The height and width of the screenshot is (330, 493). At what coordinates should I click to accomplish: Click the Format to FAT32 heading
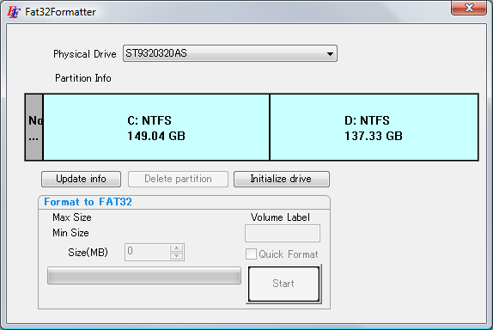pos(88,202)
